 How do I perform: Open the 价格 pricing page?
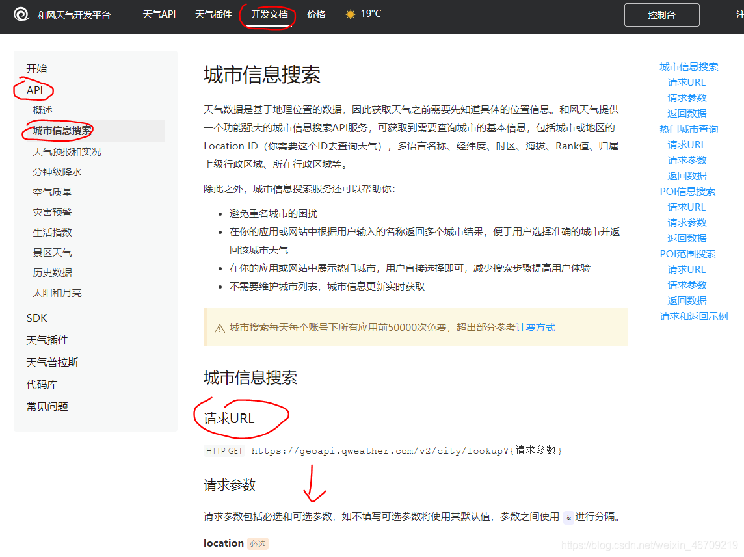316,14
